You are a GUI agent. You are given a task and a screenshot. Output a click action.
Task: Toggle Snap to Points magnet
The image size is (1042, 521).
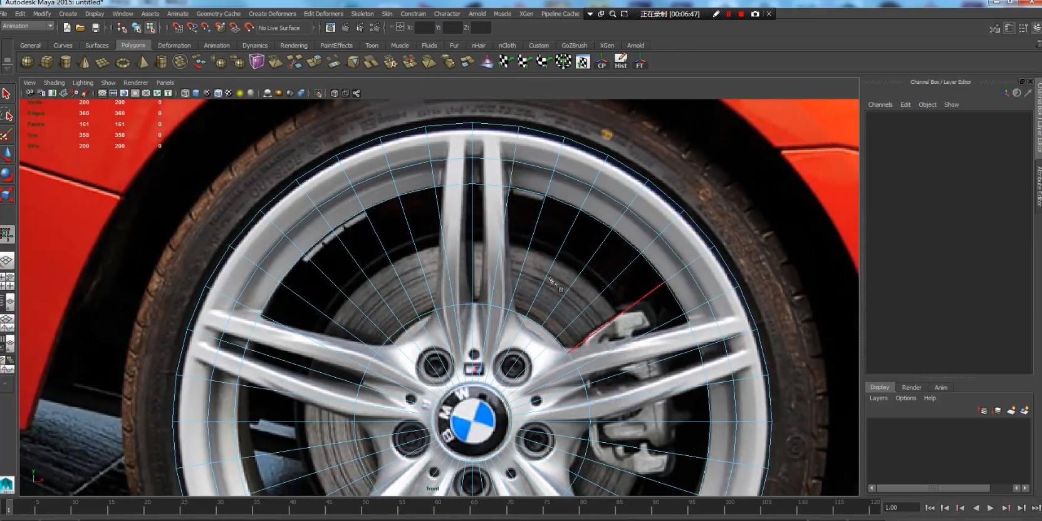tap(206, 28)
